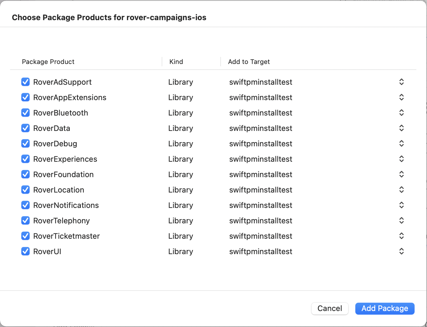Image resolution: width=427 pixels, height=327 pixels.
Task: Toggle the RoverBluetooth package checkbox
Action: click(x=25, y=113)
